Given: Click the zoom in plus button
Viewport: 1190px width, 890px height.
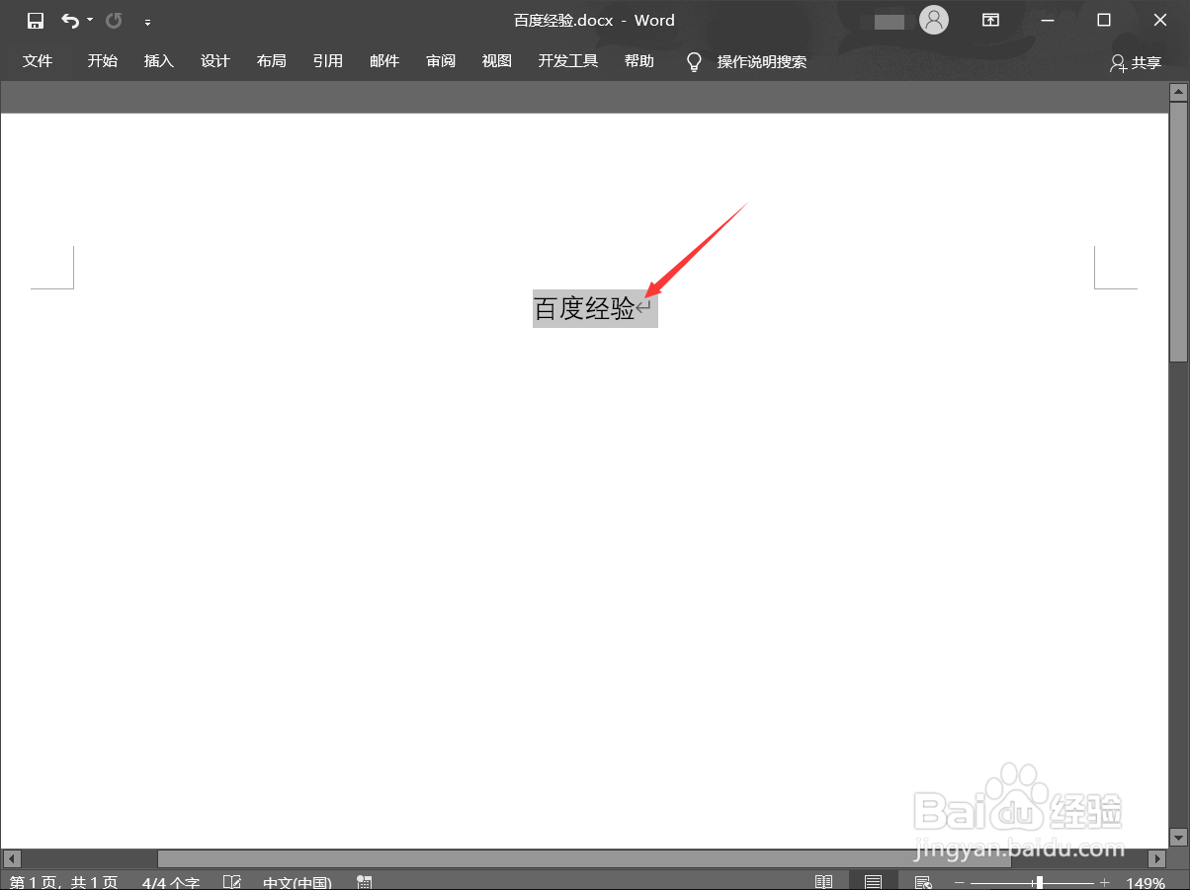Looking at the screenshot, I should coord(1105,882).
